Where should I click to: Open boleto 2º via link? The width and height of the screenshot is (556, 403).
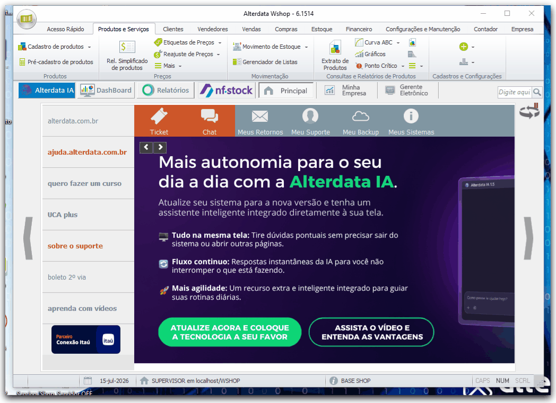point(67,277)
